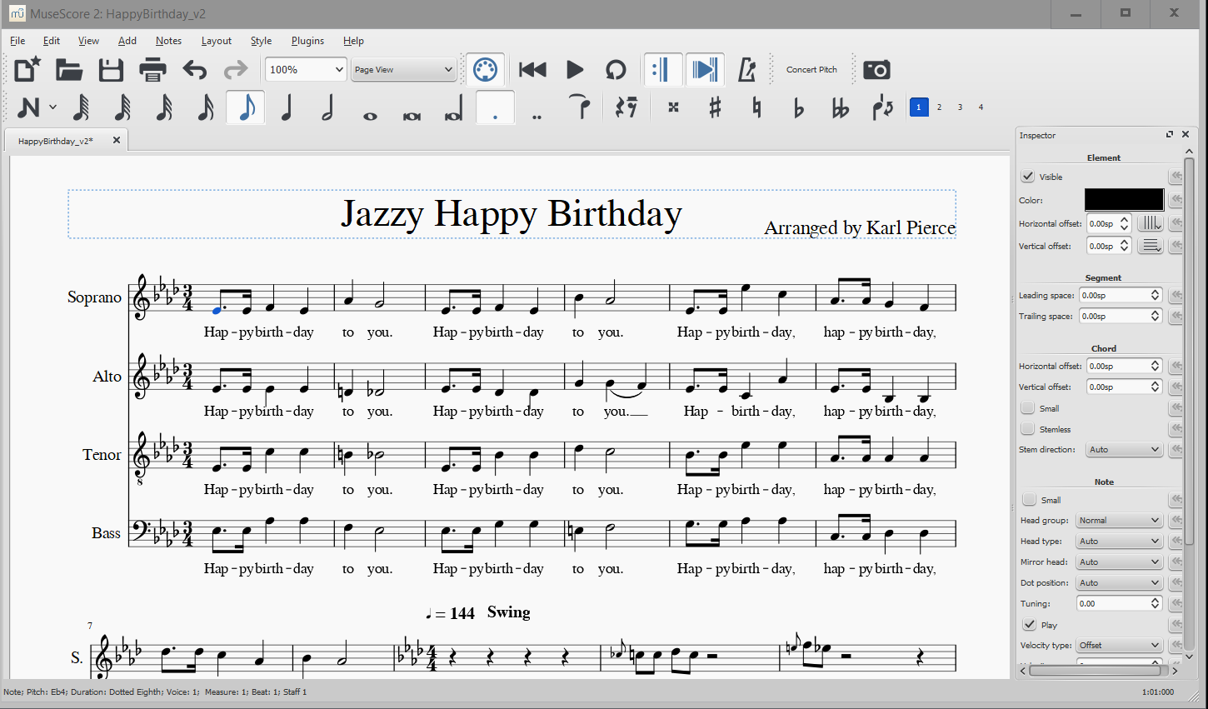Toggle pan score during playback

click(x=705, y=69)
